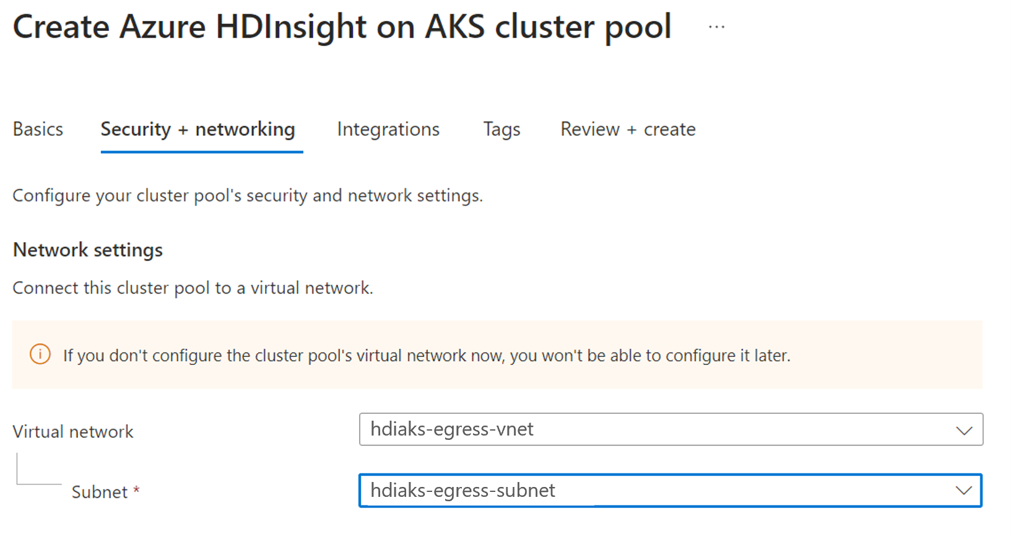Click the page title heading text
Image resolution: width=1011 pixels, height=539 pixels.
(x=342, y=27)
